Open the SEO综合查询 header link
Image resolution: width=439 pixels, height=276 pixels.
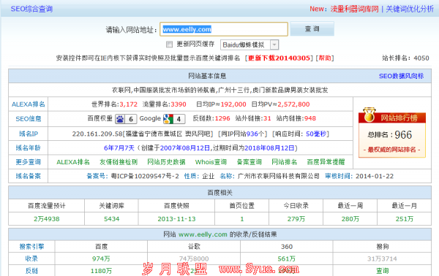[x=31, y=9]
